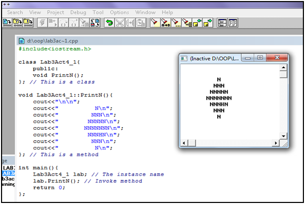Click the previous message green left arrow icon
Viewport: 306px width, 204px height.
(197, 23)
